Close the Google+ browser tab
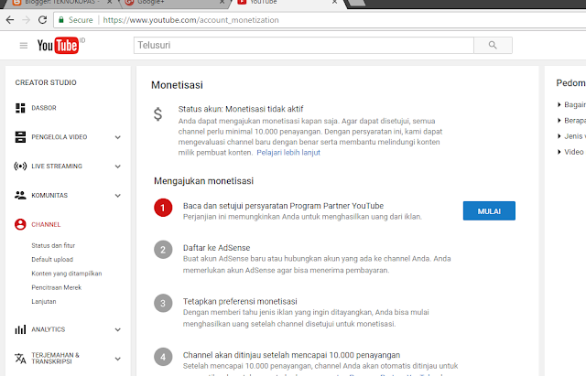 222,2
